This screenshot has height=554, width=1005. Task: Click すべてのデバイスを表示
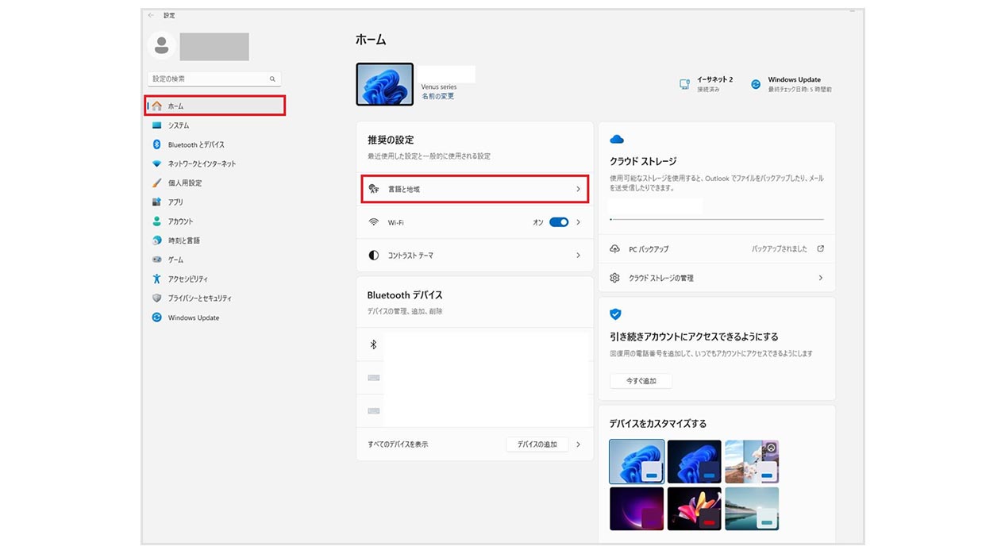coord(398,444)
